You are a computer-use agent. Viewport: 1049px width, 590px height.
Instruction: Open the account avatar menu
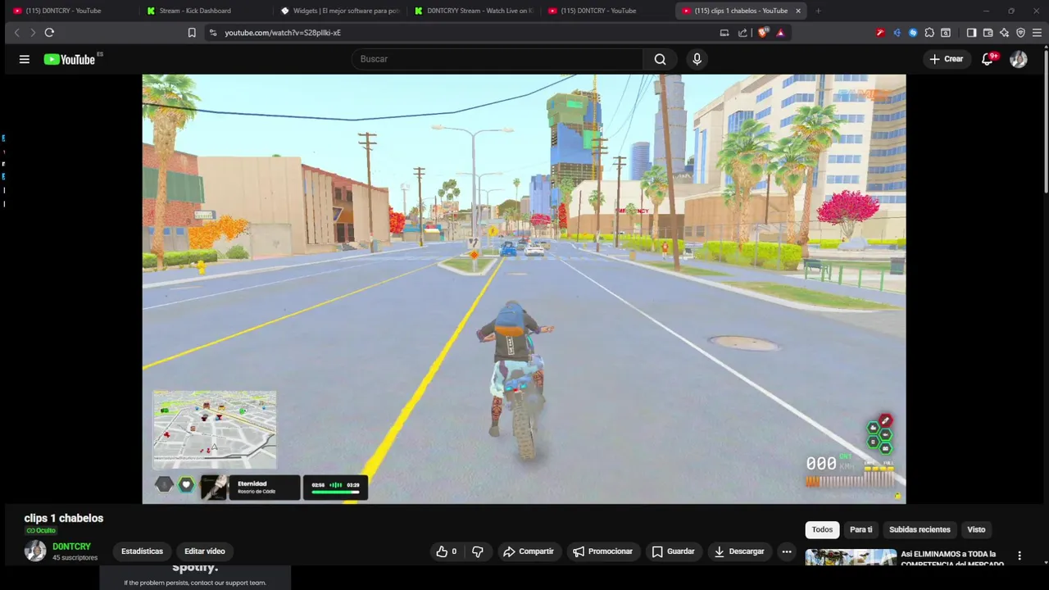[x=1019, y=59]
